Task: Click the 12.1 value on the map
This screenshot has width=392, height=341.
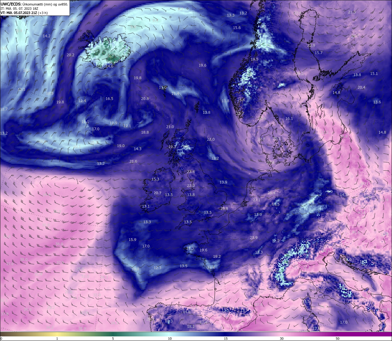Action: point(127,126)
